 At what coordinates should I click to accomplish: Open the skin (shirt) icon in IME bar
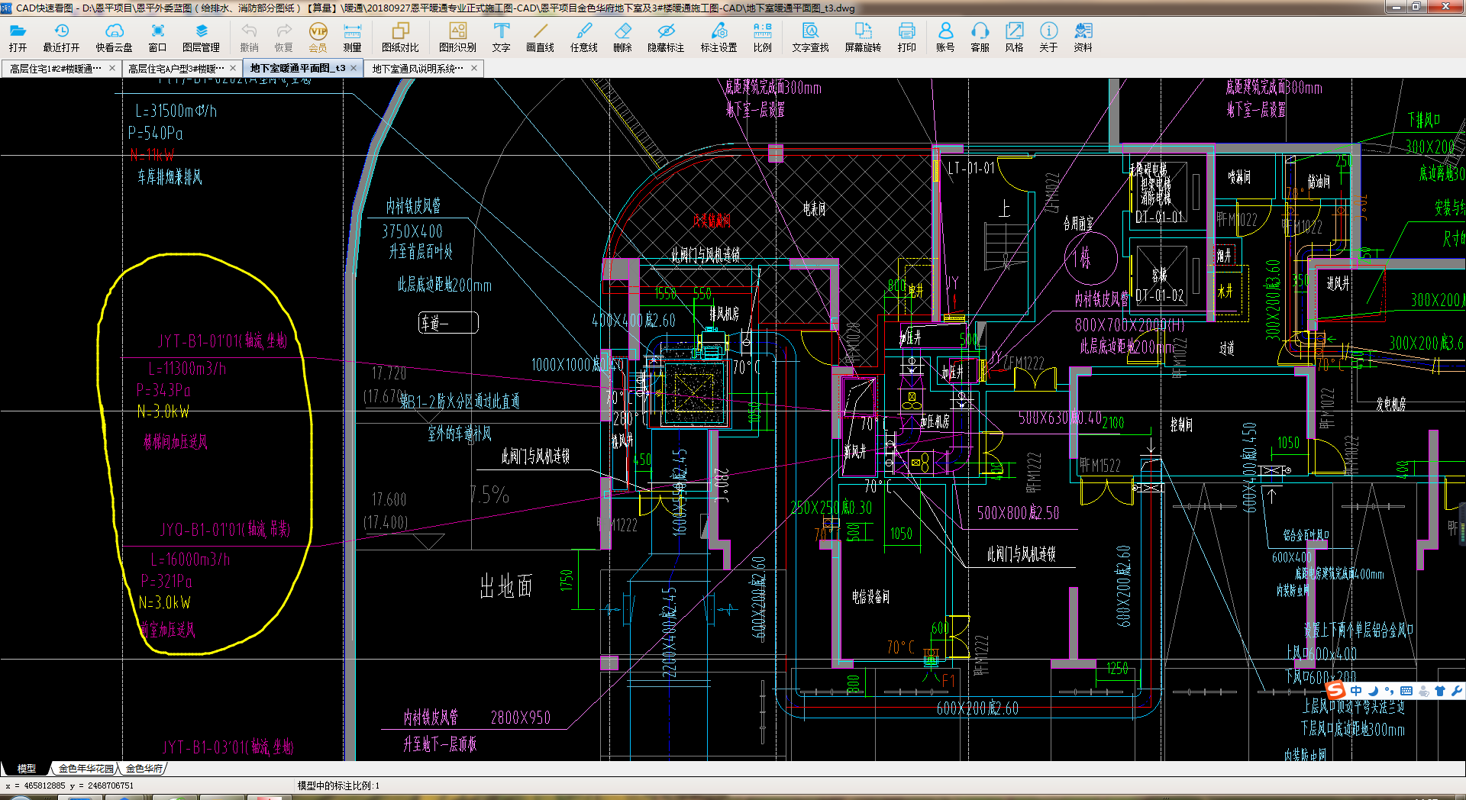[x=1440, y=691]
